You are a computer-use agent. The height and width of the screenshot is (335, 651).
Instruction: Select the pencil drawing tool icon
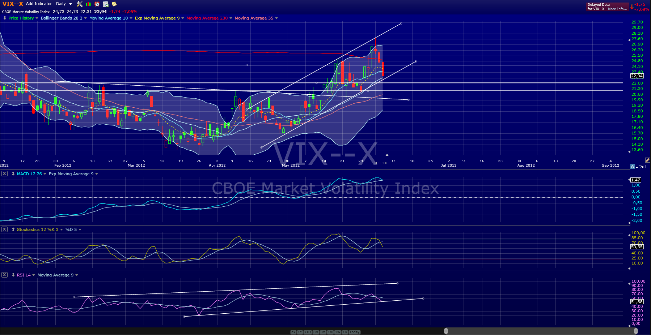[x=647, y=160]
